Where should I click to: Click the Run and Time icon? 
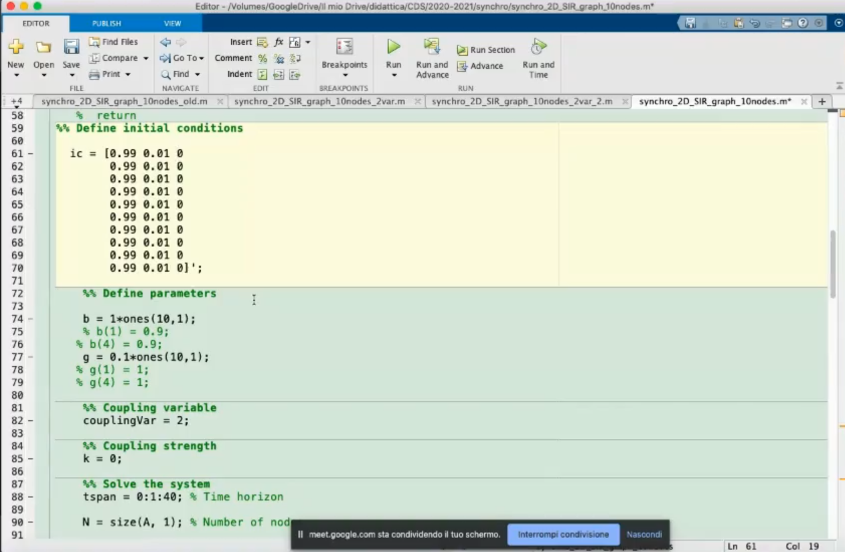click(538, 47)
